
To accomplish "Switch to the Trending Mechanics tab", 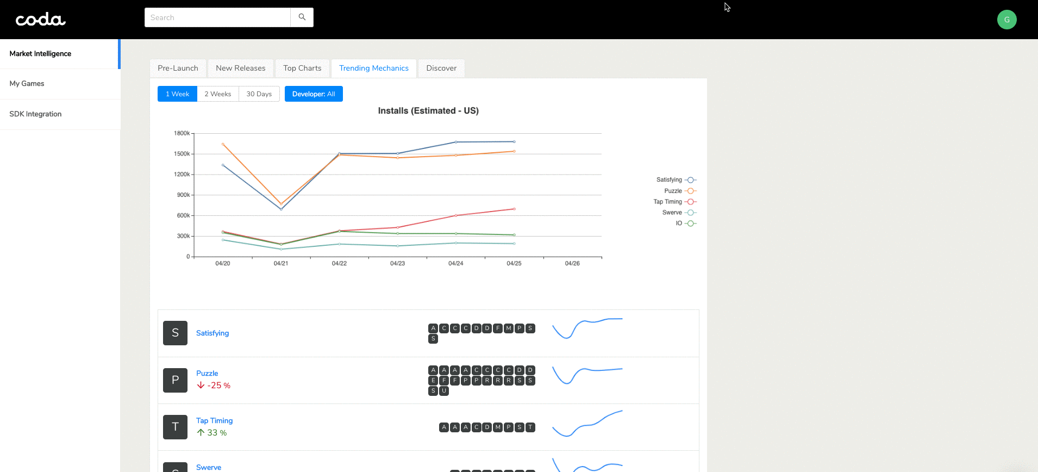I will coord(374,69).
